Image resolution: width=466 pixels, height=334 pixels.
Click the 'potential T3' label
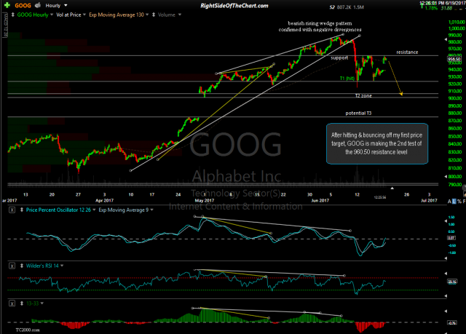358,113
